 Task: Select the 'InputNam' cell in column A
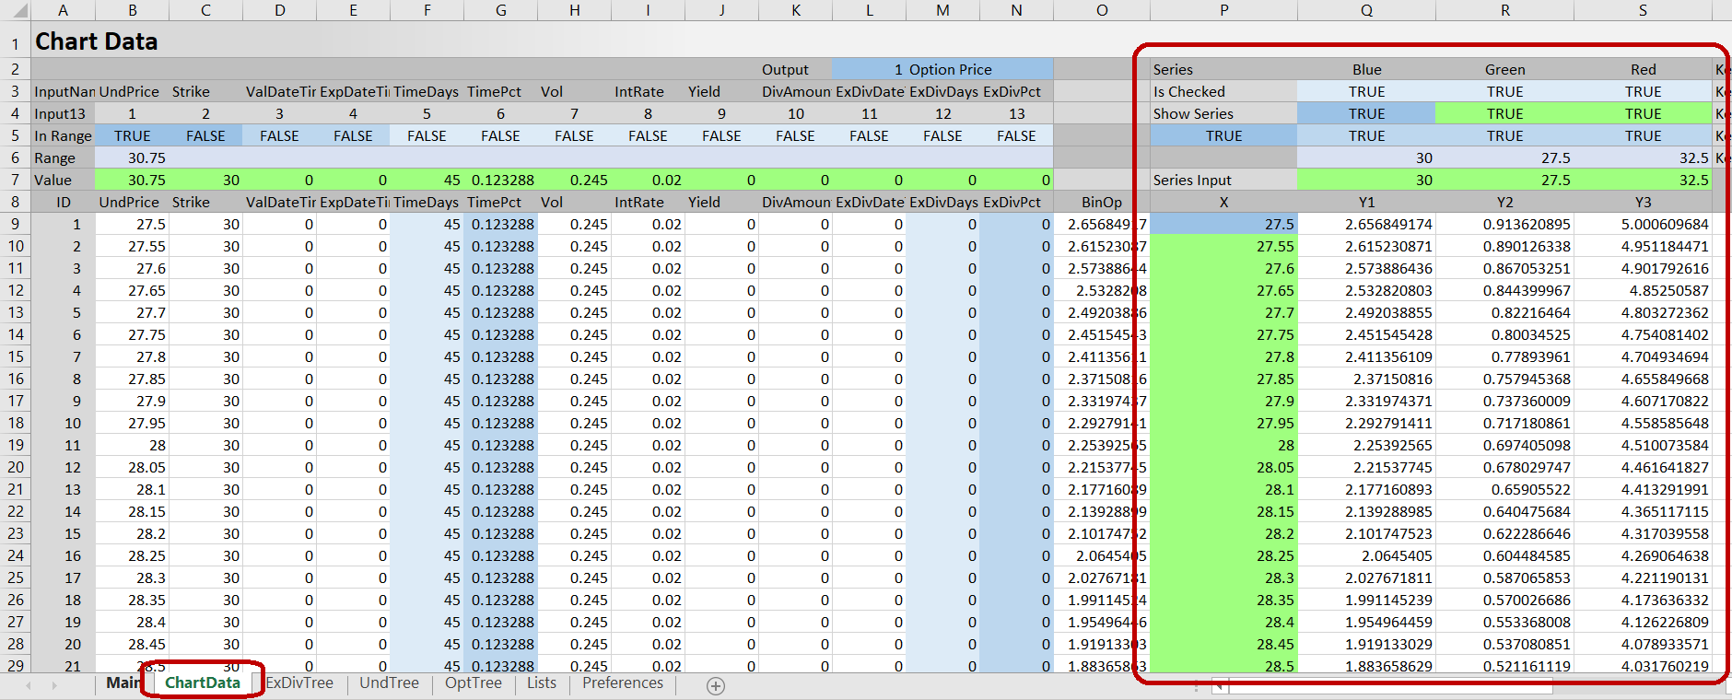pyautogui.click(x=63, y=91)
